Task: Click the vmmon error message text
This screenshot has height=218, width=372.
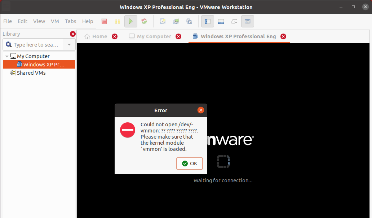Action: 169,137
